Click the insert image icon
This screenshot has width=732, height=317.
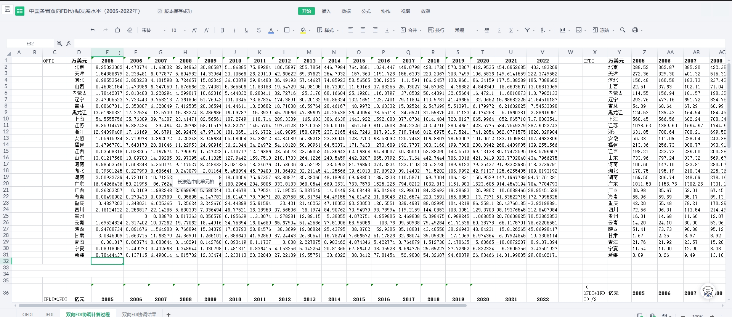pos(579,30)
